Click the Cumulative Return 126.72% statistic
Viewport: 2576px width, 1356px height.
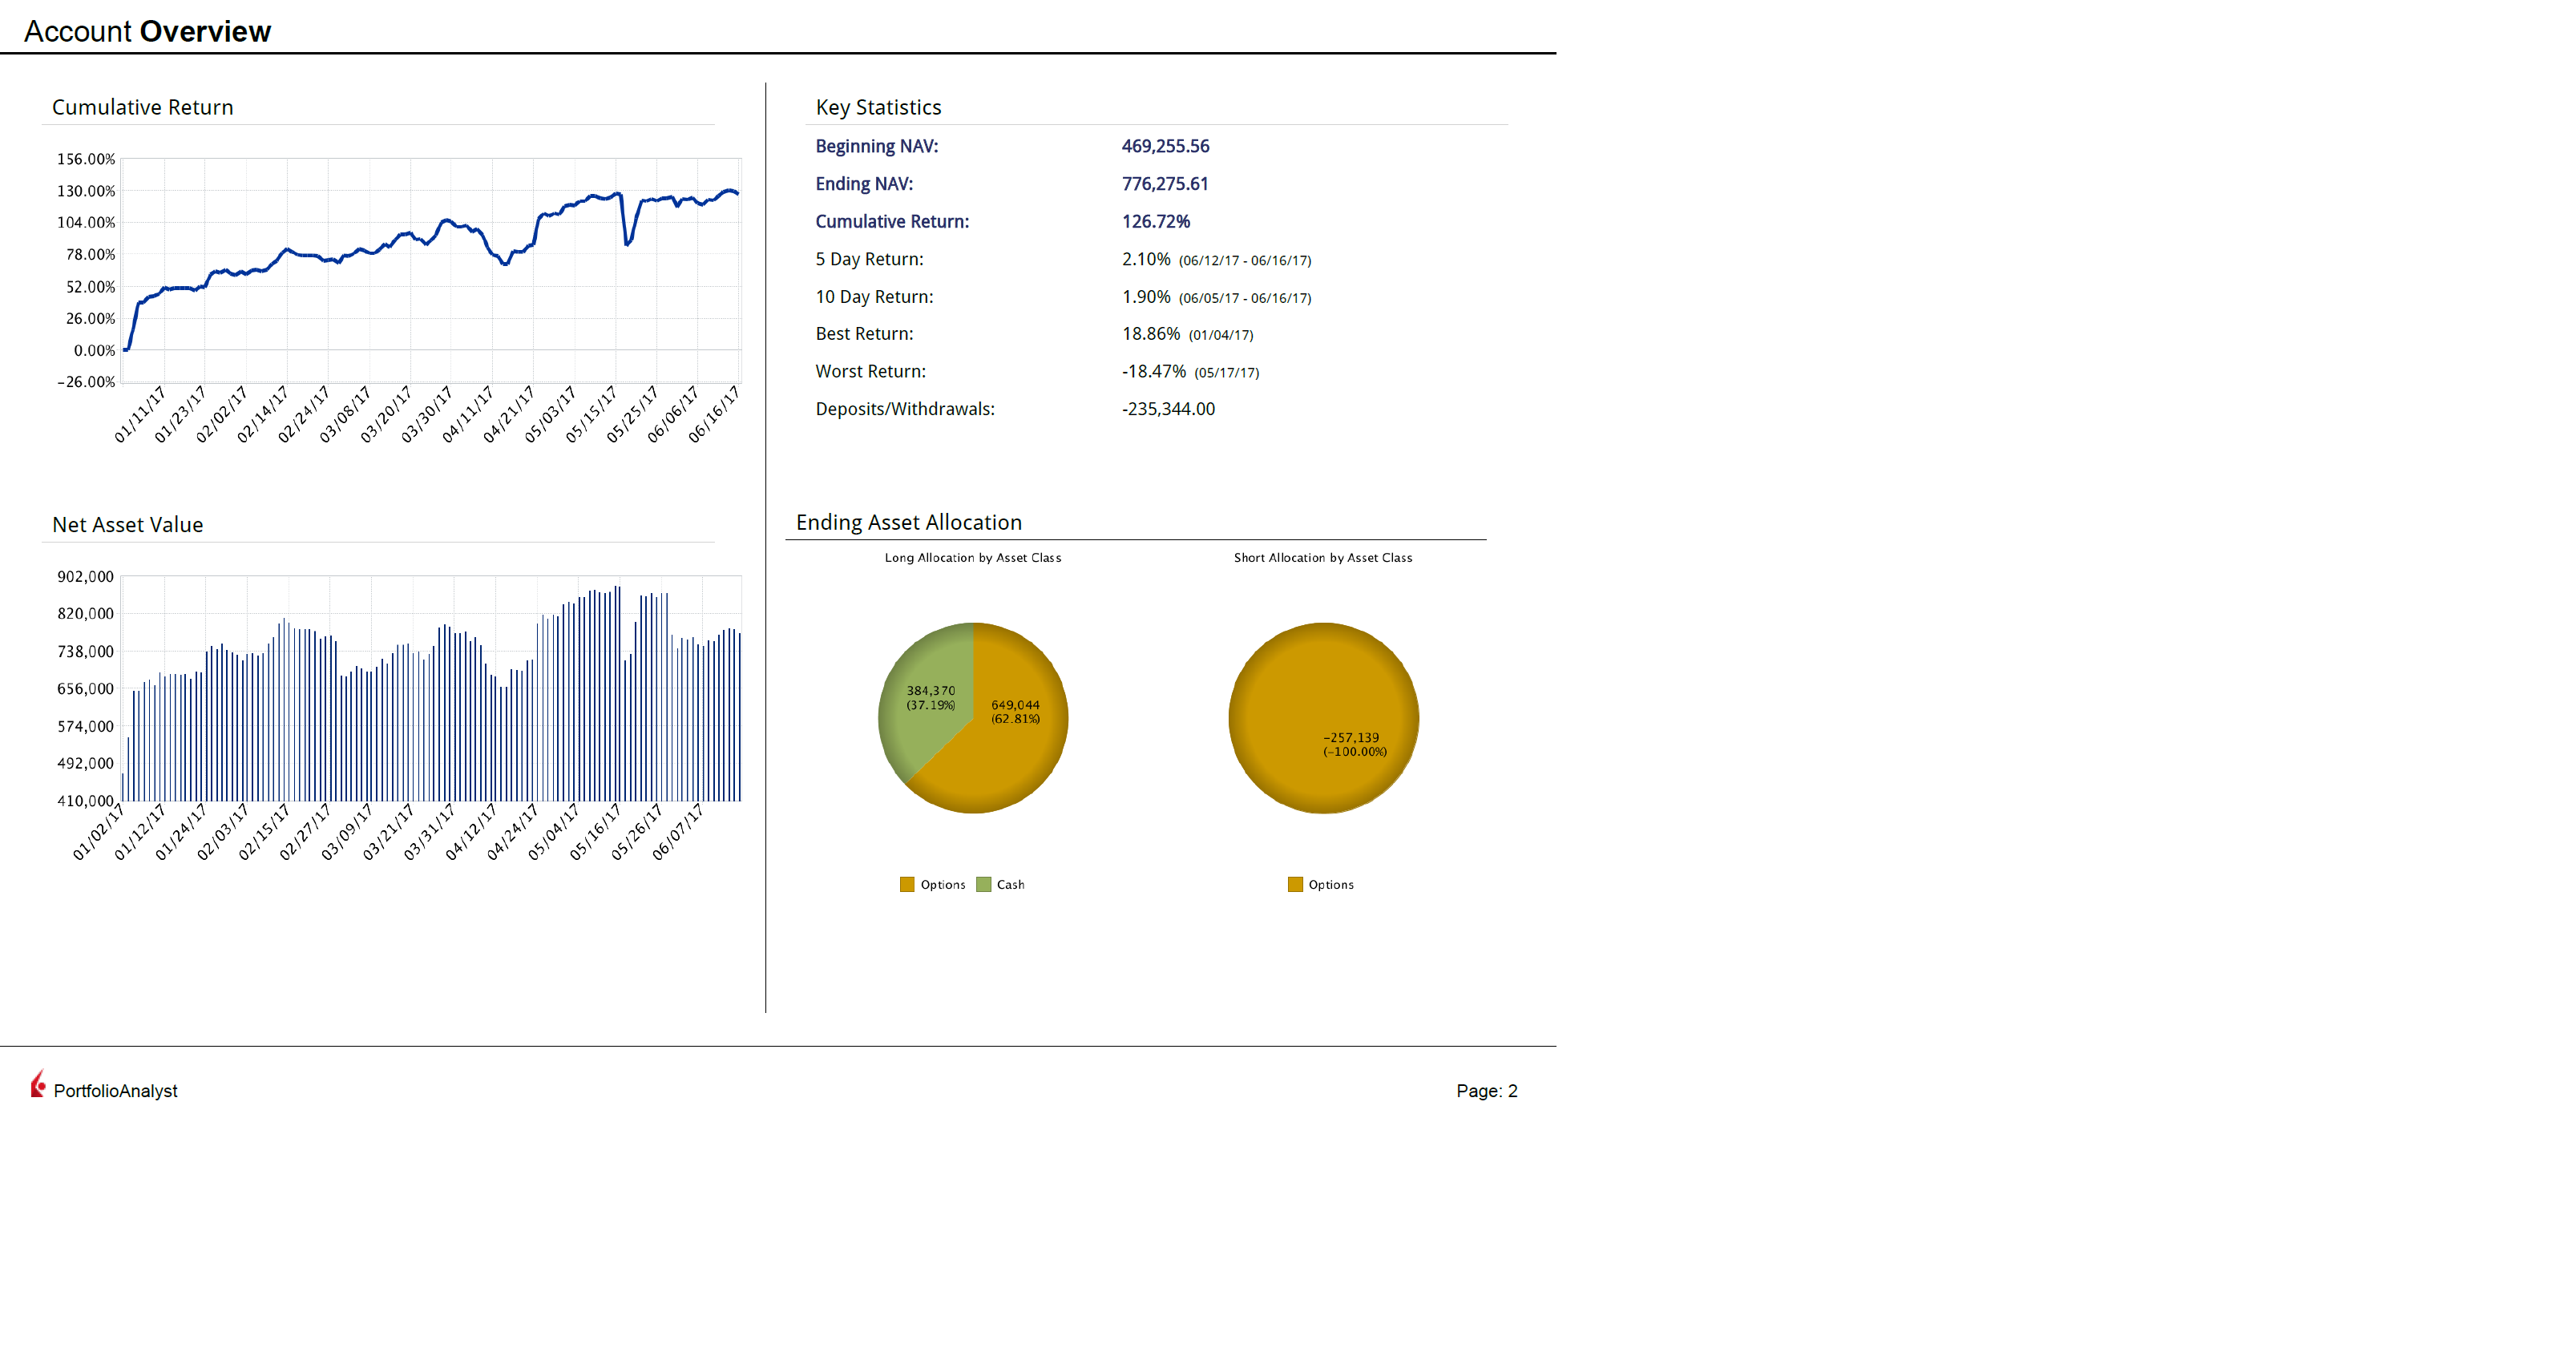[1155, 221]
